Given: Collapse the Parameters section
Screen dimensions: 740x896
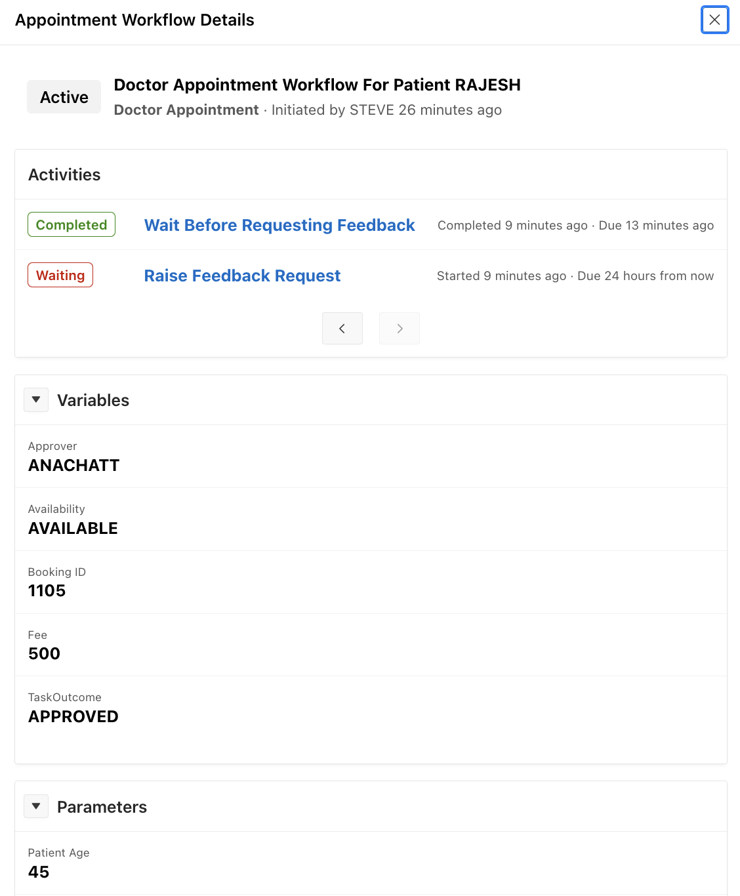Looking at the screenshot, I should [x=36, y=806].
